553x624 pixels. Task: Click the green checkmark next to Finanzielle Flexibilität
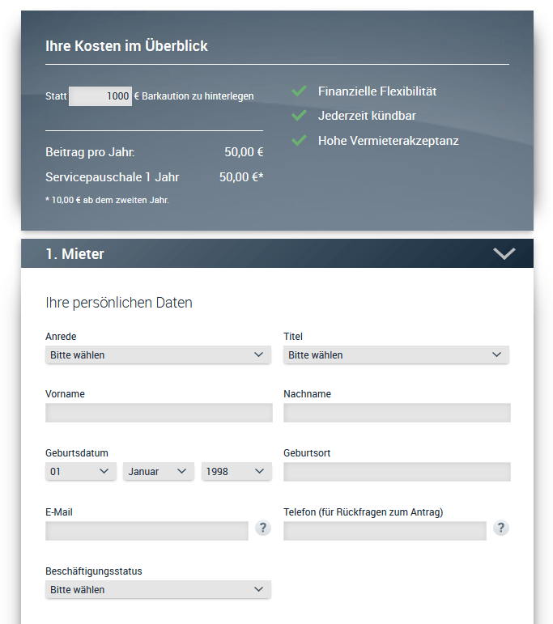[300, 91]
